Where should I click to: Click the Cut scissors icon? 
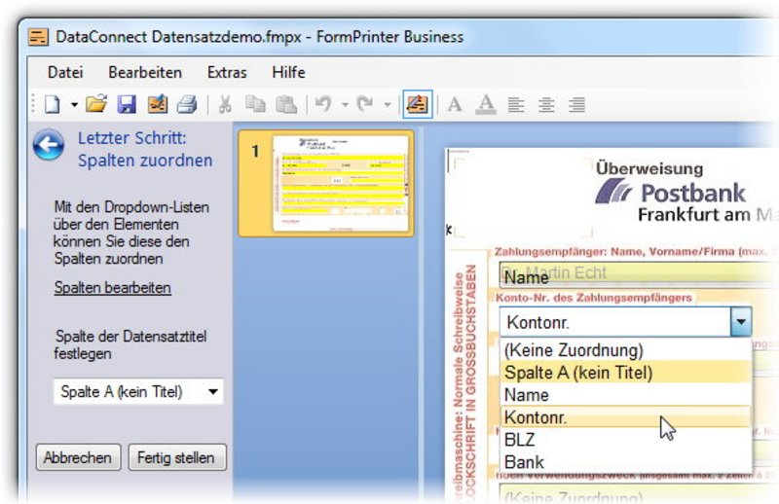225,104
